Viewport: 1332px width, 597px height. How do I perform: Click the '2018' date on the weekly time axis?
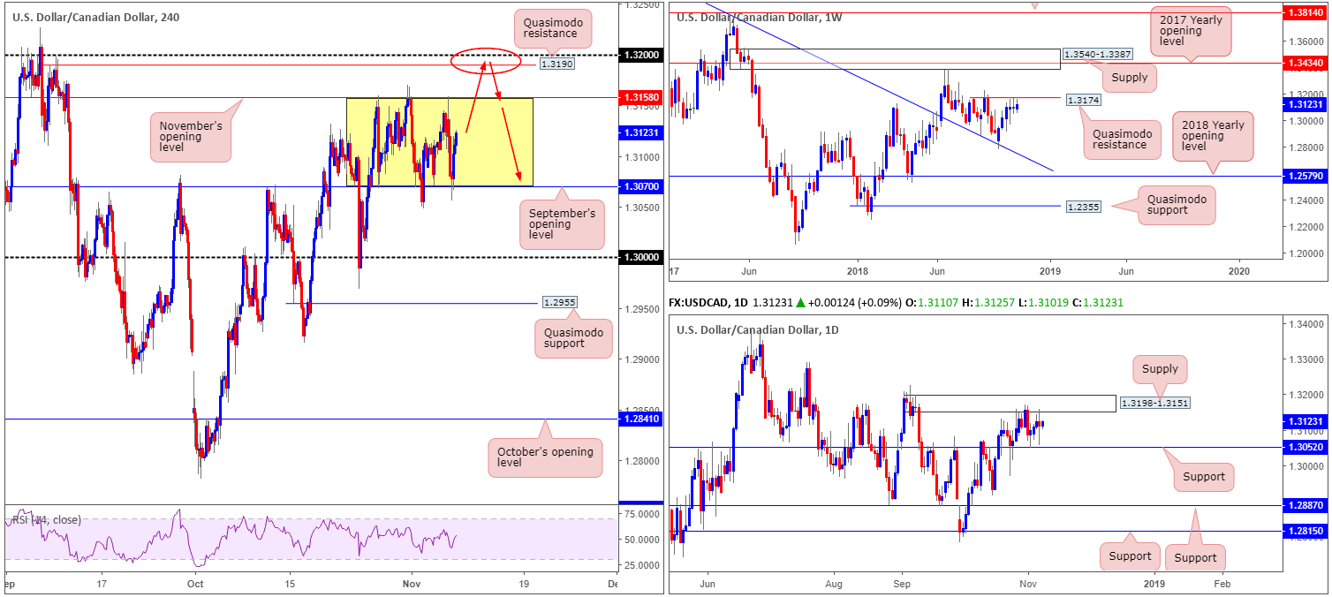coord(859,269)
